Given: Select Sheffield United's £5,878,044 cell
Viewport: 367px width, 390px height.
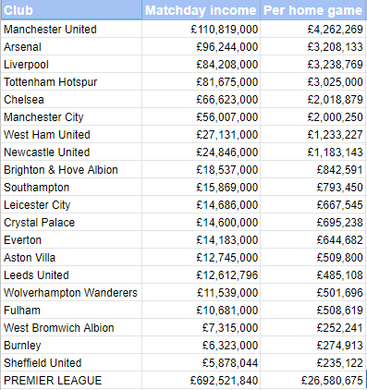Looking at the screenshot, I should coord(201,363).
